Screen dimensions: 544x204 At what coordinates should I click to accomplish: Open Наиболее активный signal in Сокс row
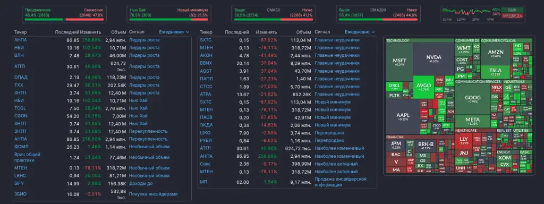click(336, 164)
